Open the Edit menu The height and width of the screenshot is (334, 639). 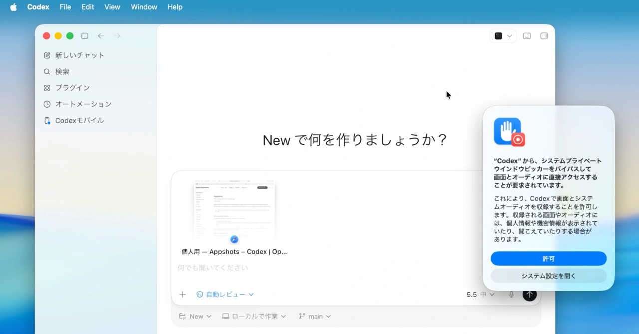point(88,7)
